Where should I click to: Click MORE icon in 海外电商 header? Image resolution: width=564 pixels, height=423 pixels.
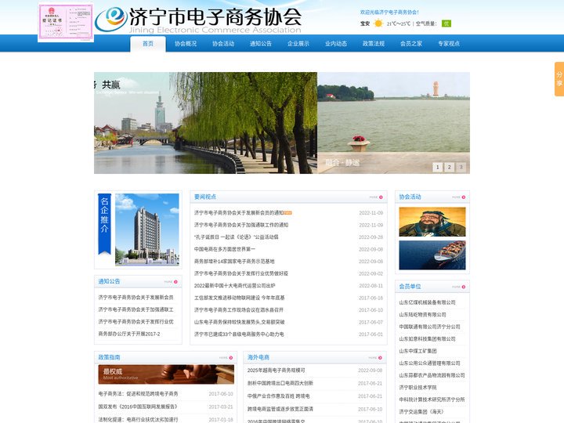pyautogui.click(x=375, y=357)
